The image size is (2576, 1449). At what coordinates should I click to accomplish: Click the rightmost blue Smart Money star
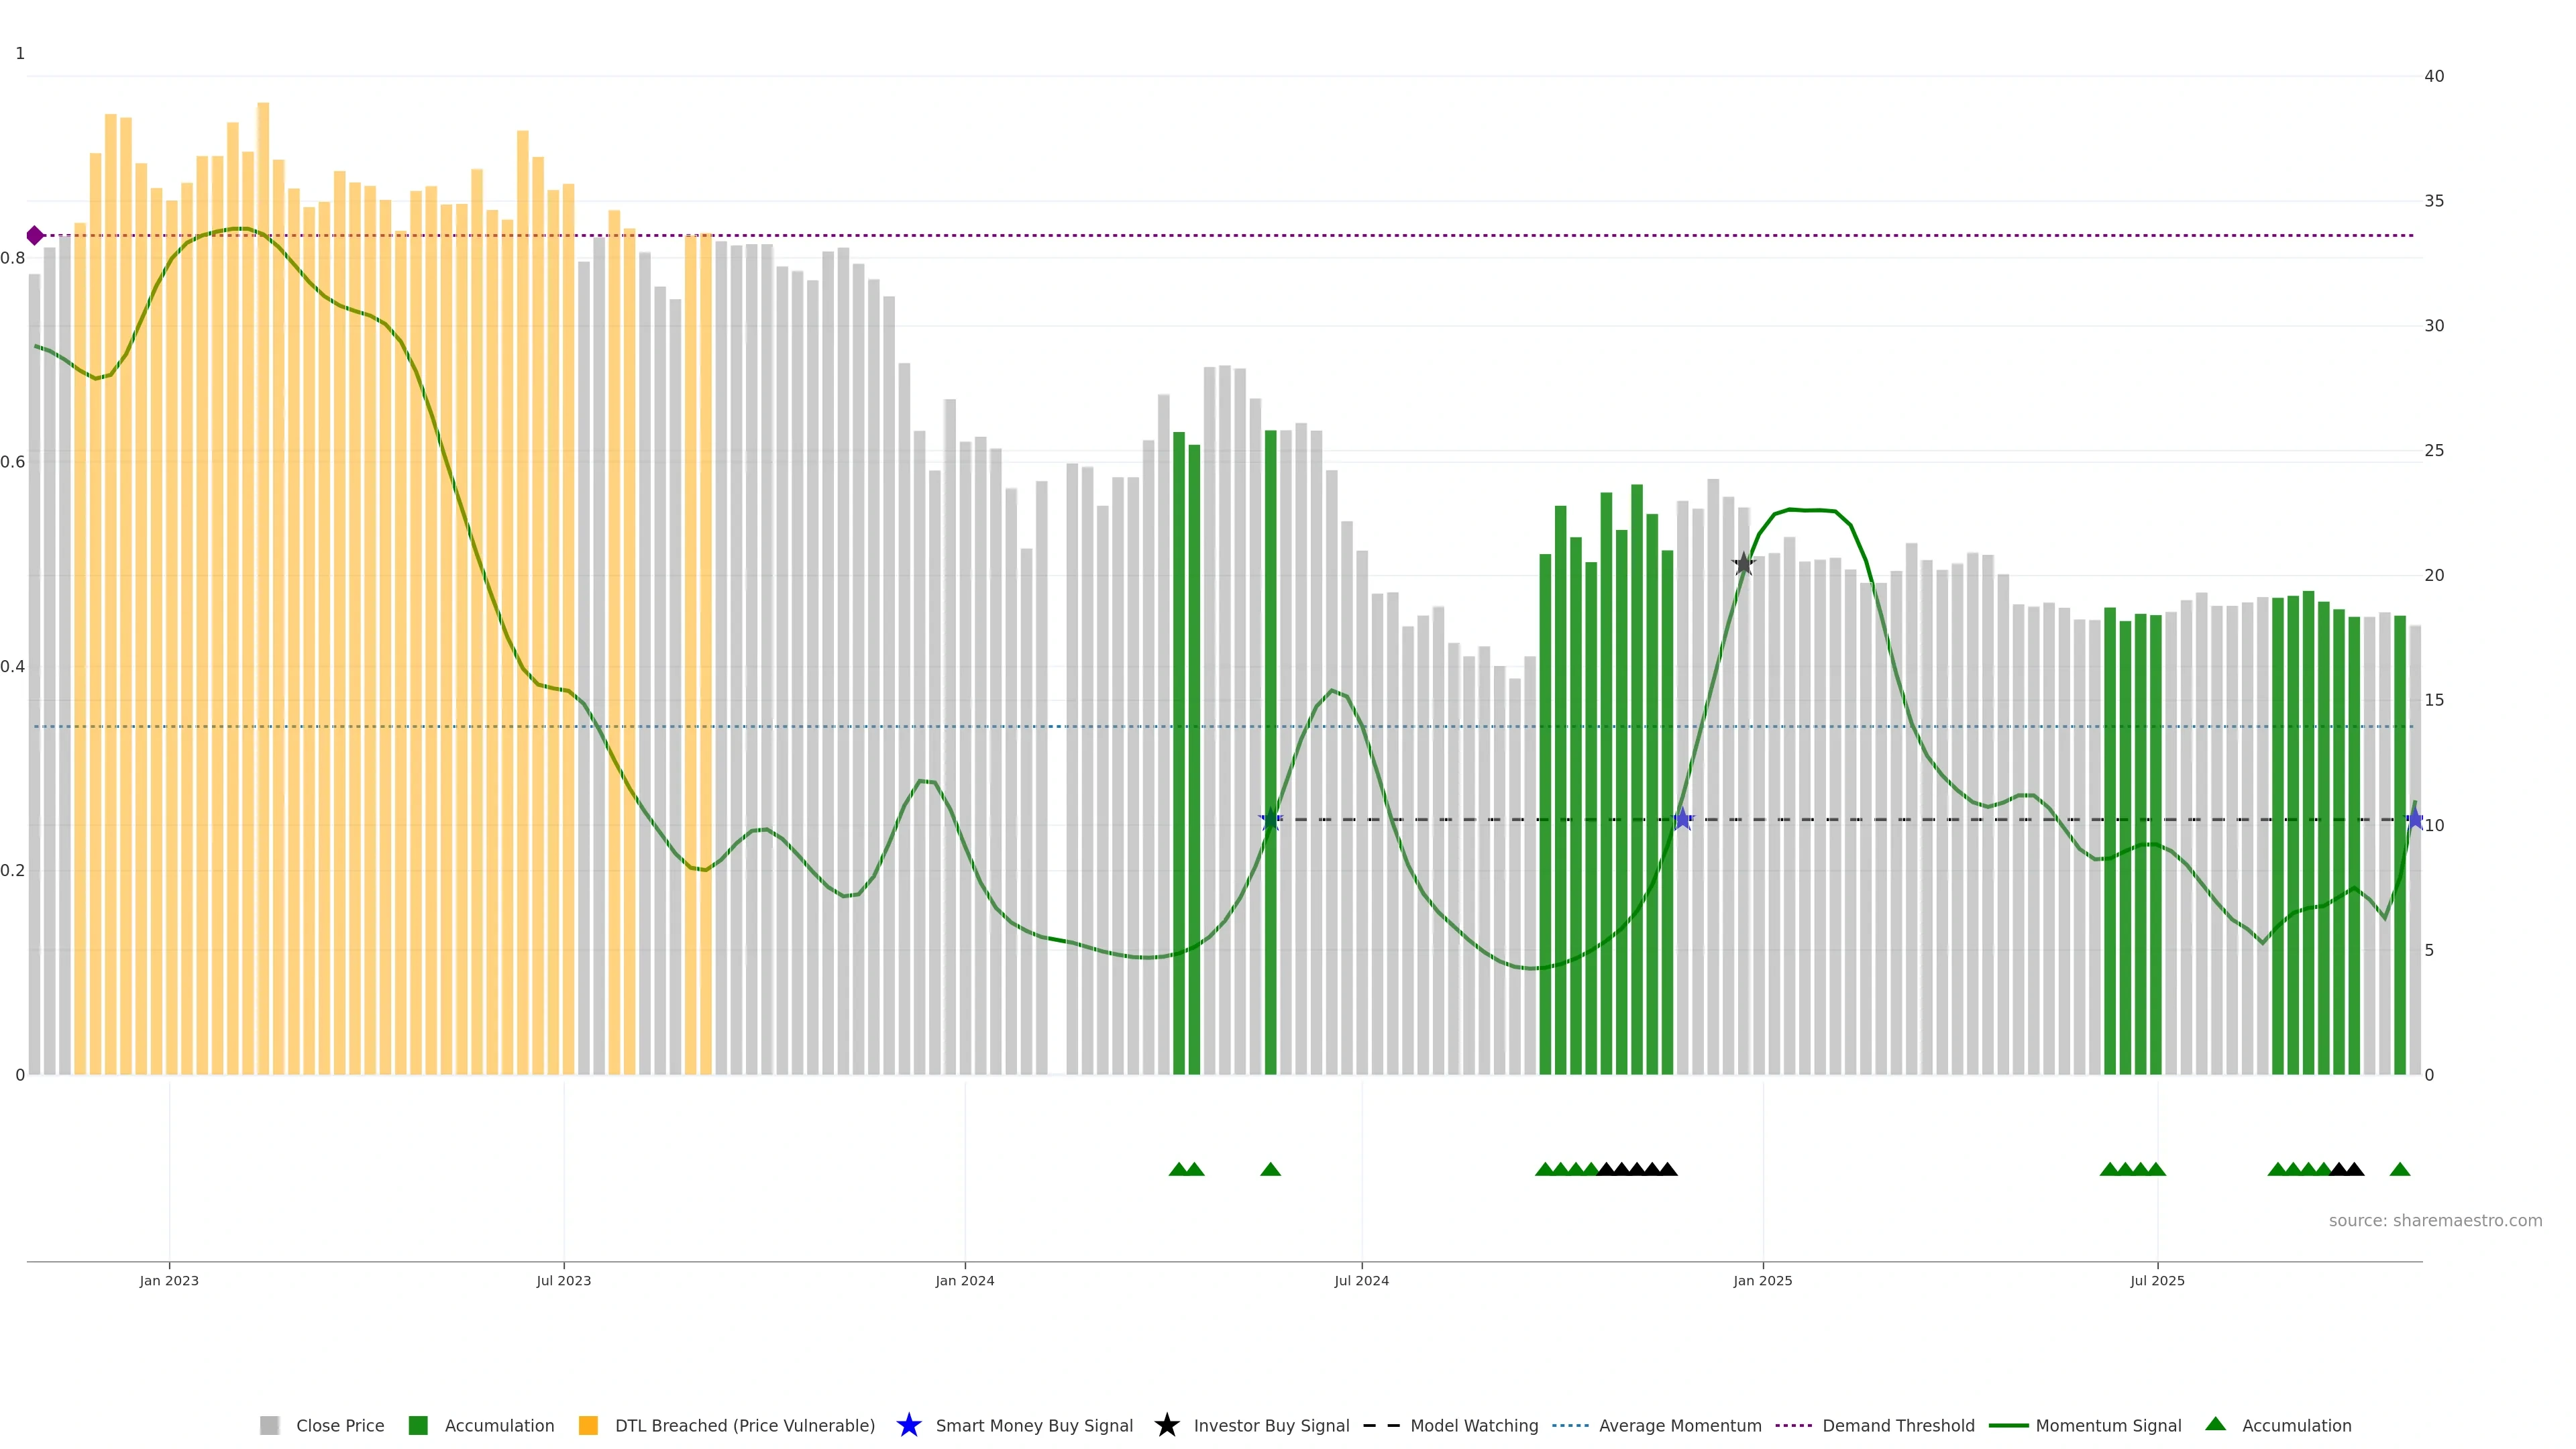pos(2414,820)
